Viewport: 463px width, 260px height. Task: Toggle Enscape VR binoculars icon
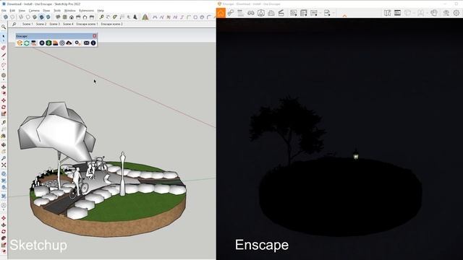coord(251,13)
